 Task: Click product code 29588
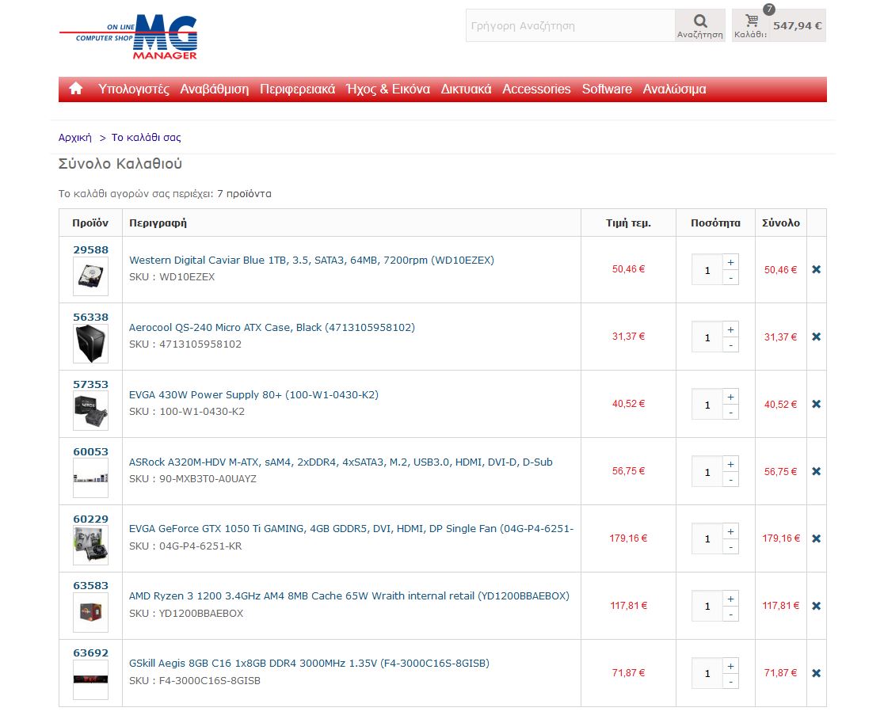click(x=91, y=249)
